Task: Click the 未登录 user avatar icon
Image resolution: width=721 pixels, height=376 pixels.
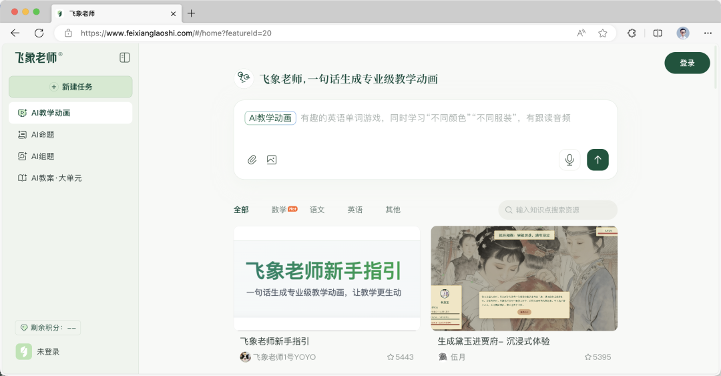Action: (x=24, y=351)
